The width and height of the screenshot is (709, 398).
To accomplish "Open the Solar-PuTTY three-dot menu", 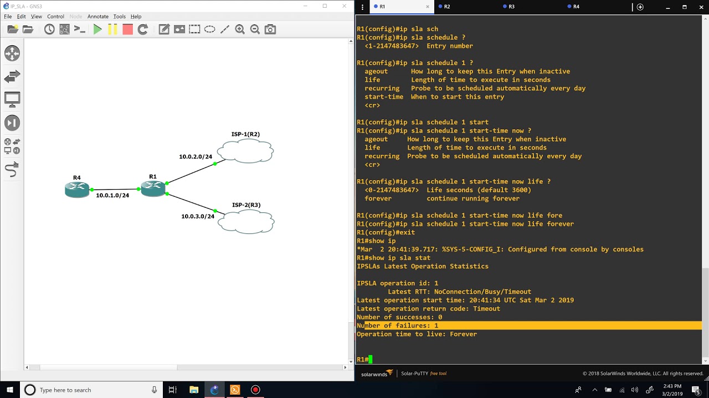I will coord(362,7).
